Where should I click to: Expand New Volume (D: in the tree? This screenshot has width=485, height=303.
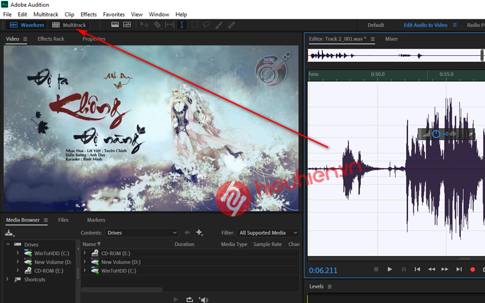(18, 262)
